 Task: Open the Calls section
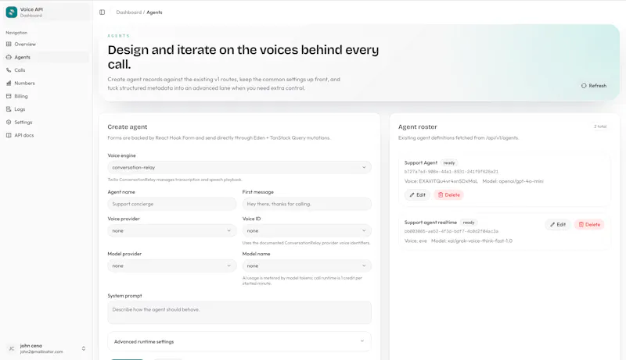pyautogui.click(x=47, y=70)
